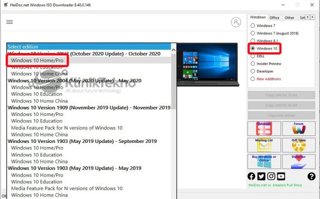Switch to the Windows tab
Screen dimensions: 320x199
[258, 17]
